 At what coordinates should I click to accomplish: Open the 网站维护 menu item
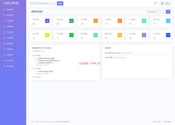tap(13, 55)
